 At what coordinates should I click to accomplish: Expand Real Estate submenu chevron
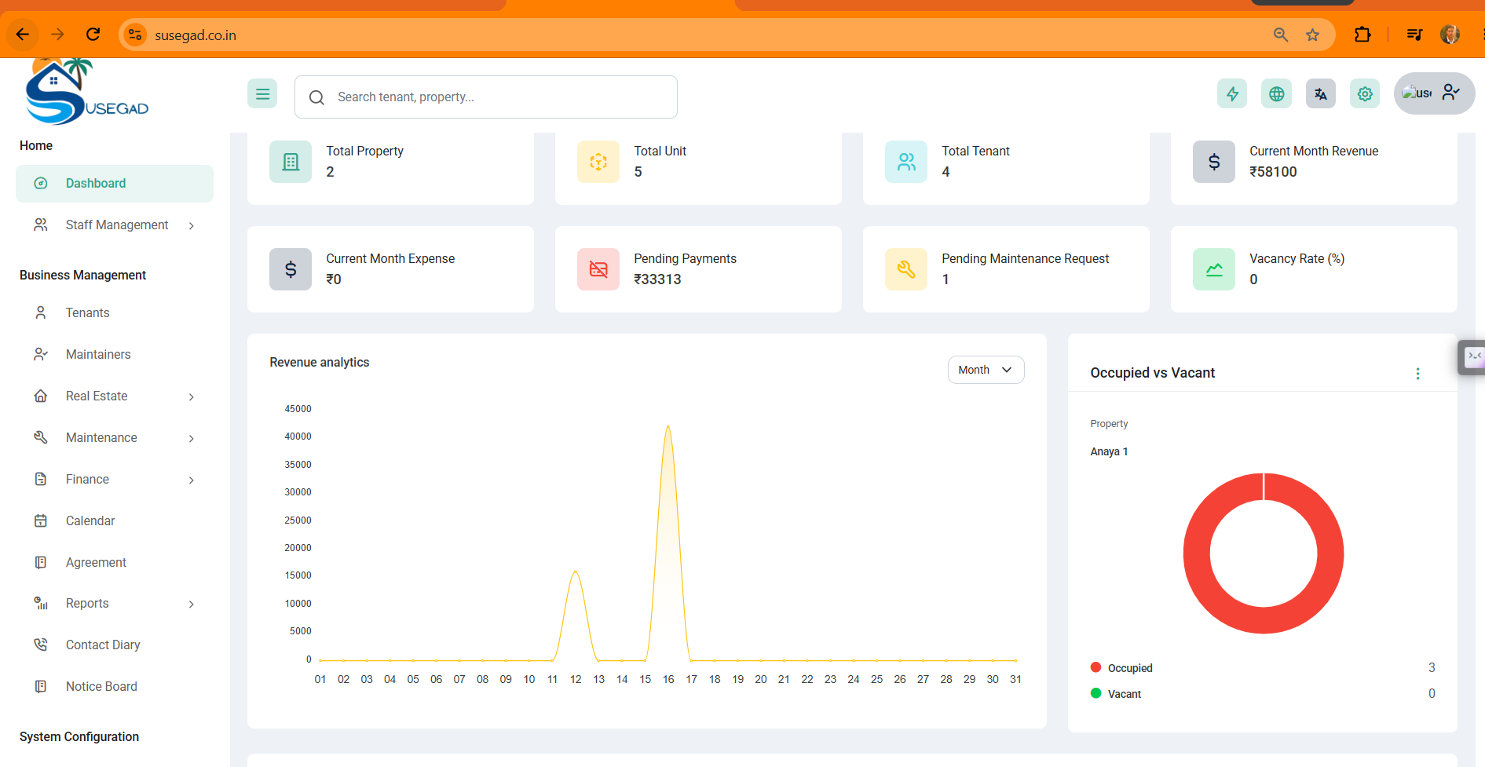coord(192,396)
